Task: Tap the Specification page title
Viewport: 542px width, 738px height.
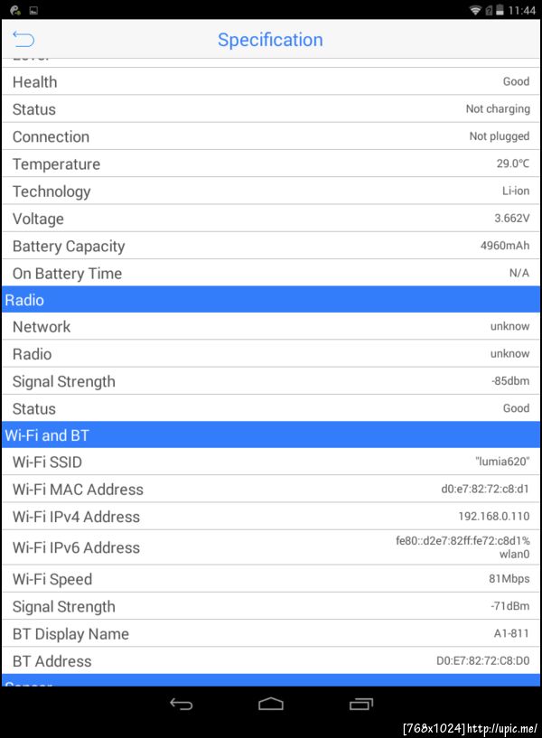Action: [270, 40]
